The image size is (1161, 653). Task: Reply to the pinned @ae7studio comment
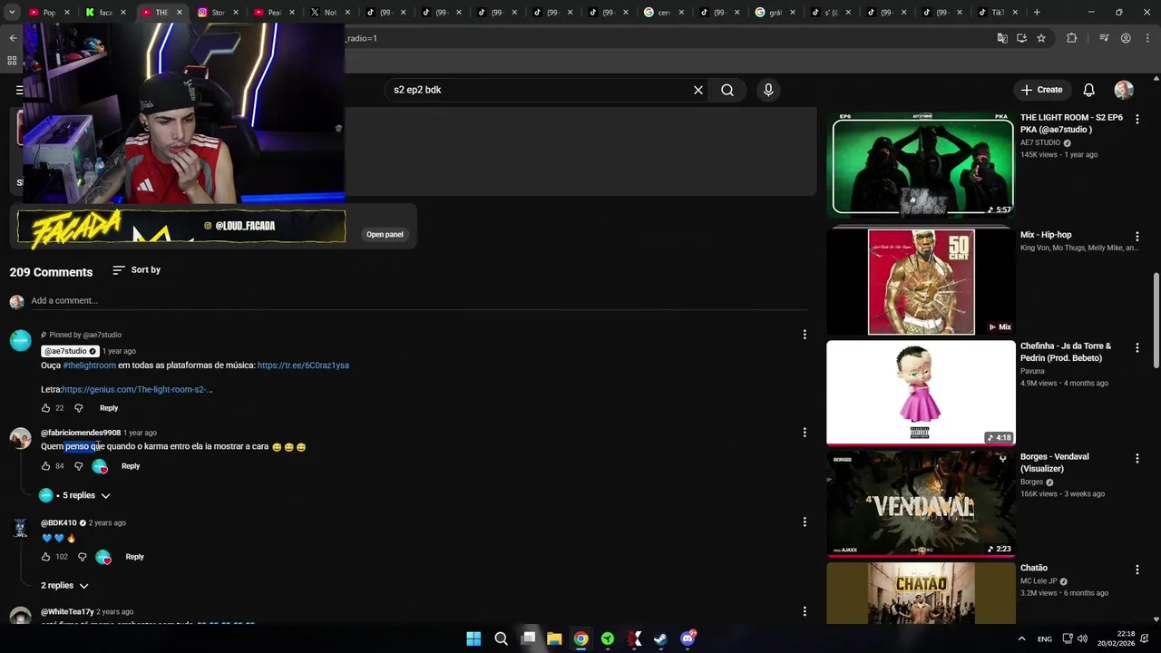point(109,408)
